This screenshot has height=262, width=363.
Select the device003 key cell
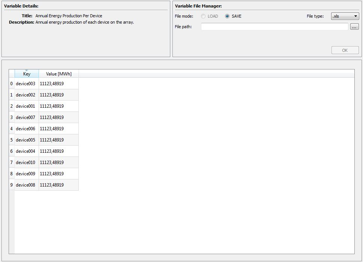click(26, 83)
